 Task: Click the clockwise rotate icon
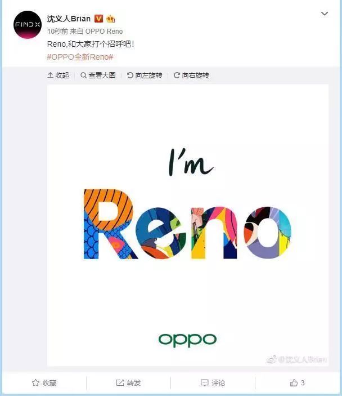[177, 75]
